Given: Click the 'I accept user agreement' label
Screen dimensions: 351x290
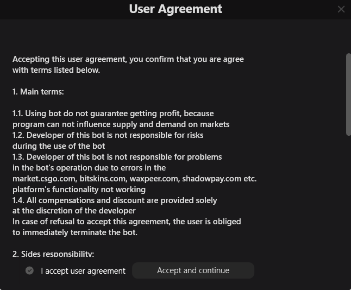Looking at the screenshot, I should pos(83,270).
